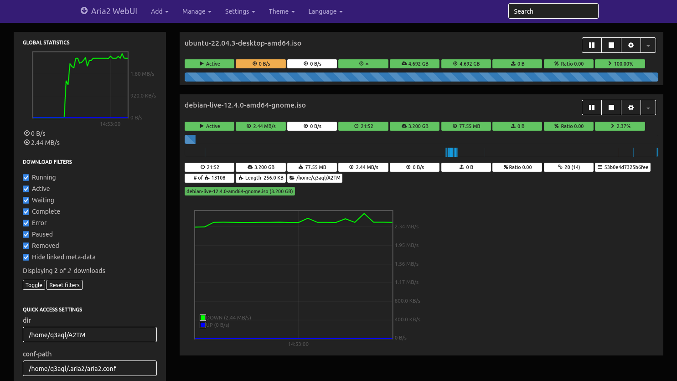The width and height of the screenshot is (677, 381).
Task: Open the Language menu
Action: click(x=326, y=11)
